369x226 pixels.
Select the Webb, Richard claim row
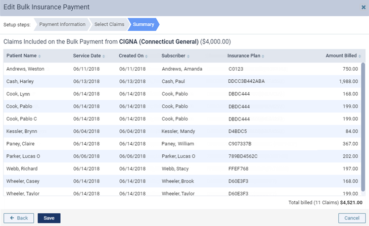coord(182,168)
